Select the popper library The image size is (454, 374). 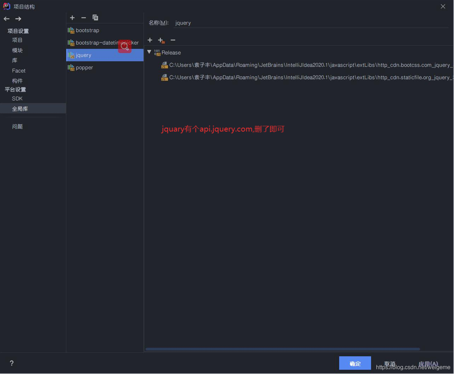(x=105, y=68)
